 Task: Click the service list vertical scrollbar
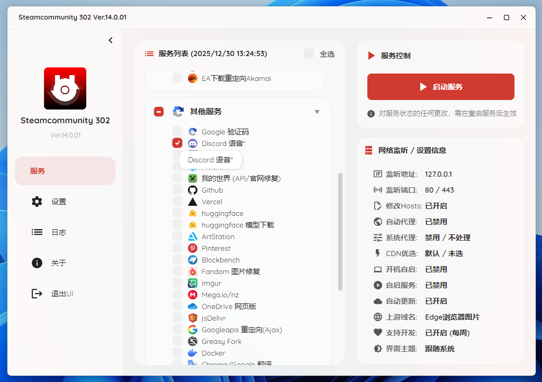[340, 232]
